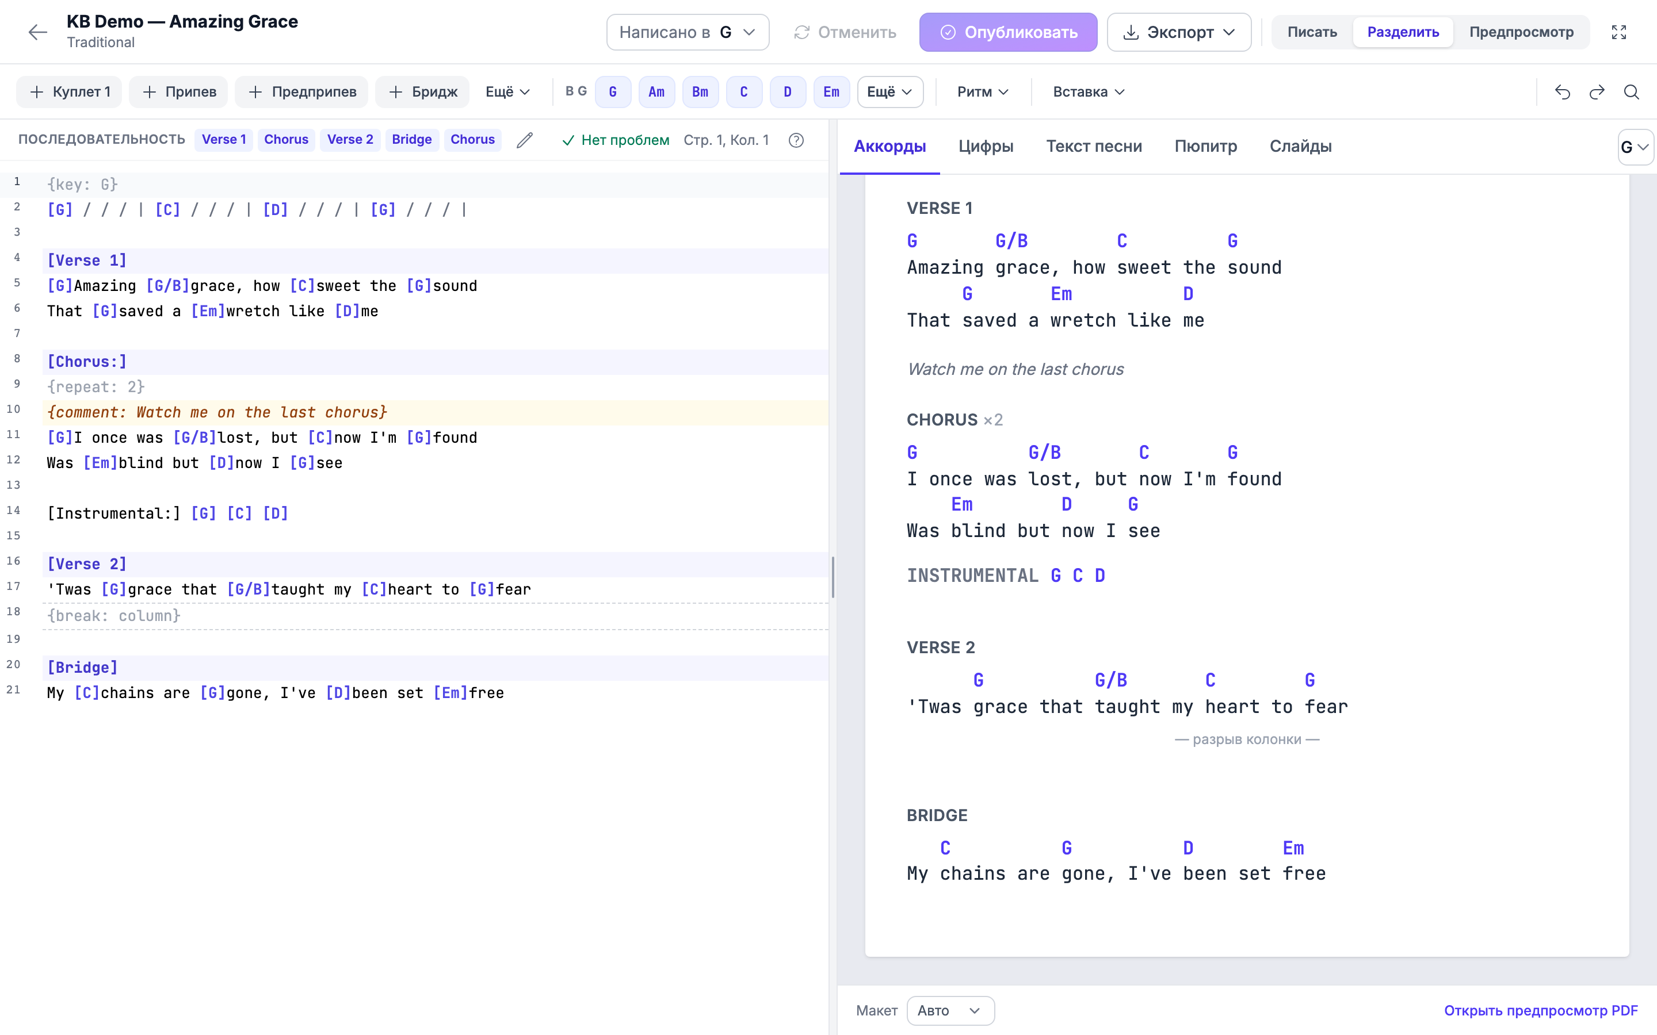Switch to Предпросмотр mode
The height and width of the screenshot is (1035, 1657).
[x=1521, y=32]
